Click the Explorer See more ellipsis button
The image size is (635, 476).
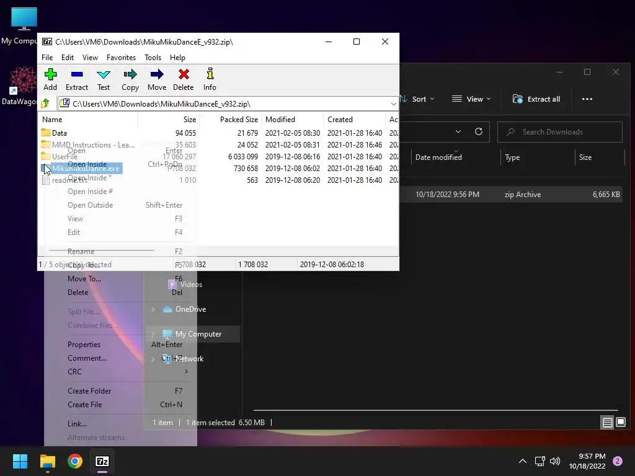[587, 99]
